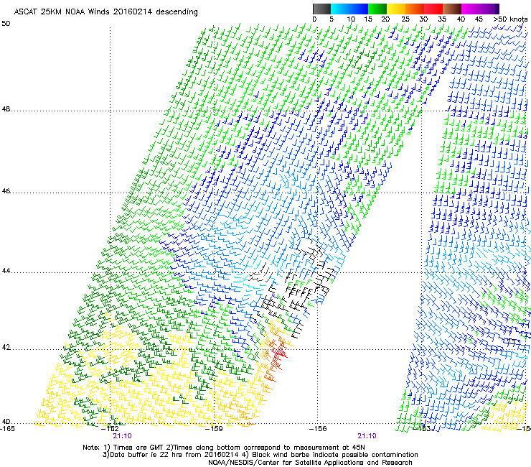
Task: Click the latitude label 44
Action: coord(6,271)
